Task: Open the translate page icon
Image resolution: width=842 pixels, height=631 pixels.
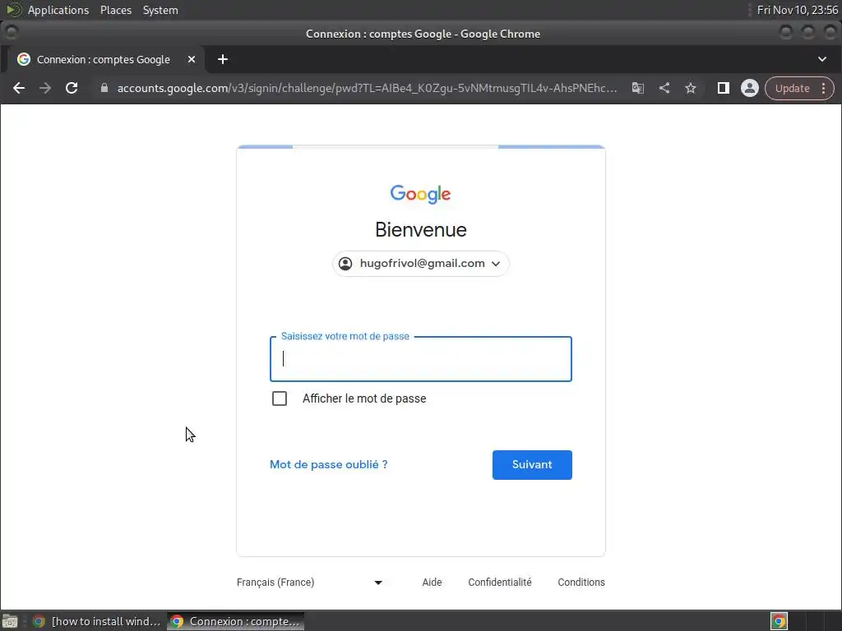Action: (638, 88)
